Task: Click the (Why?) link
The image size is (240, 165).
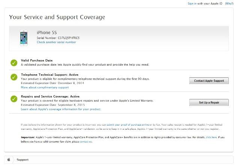Action: (x=229, y=3)
